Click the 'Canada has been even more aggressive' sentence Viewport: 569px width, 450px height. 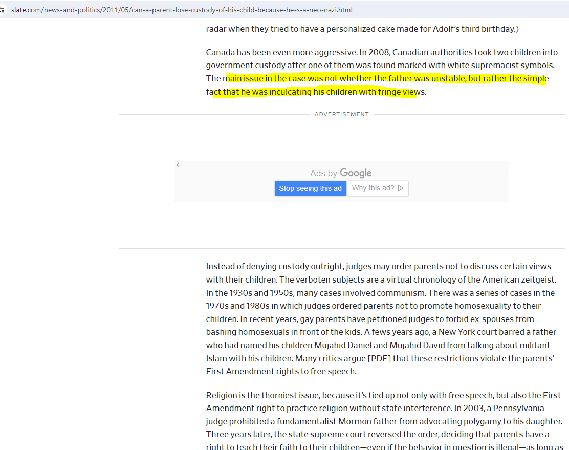click(x=282, y=52)
